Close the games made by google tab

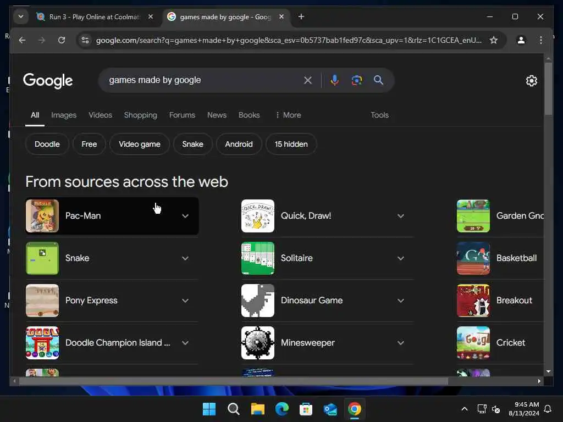pos(281,17)
